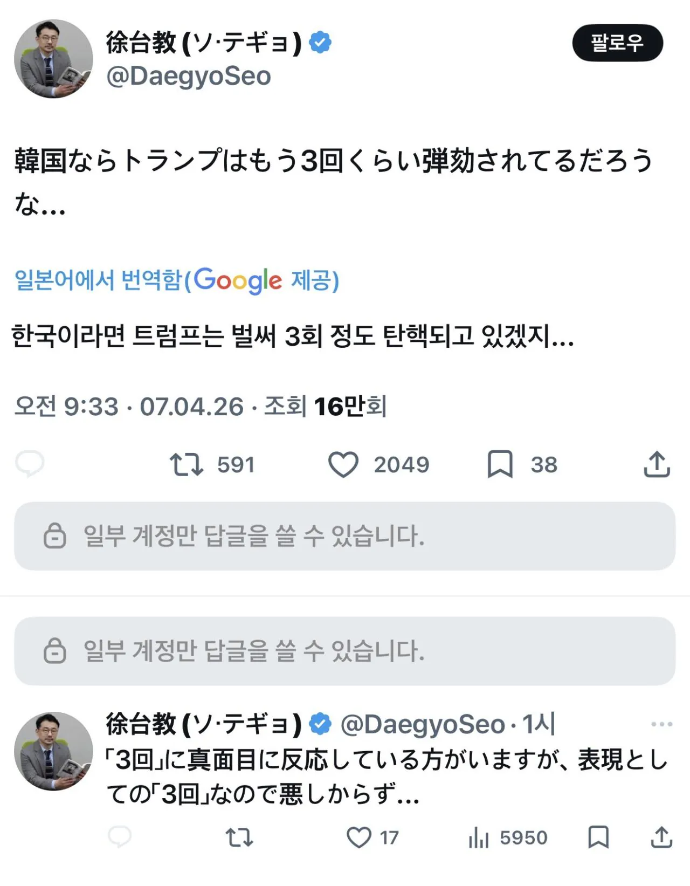Open three-dot more menu on reply
The width and height of the screenshot is (690, 886).
(661, 724)
